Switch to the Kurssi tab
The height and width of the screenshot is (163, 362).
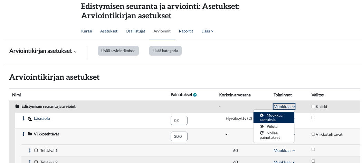click(87, 31)
